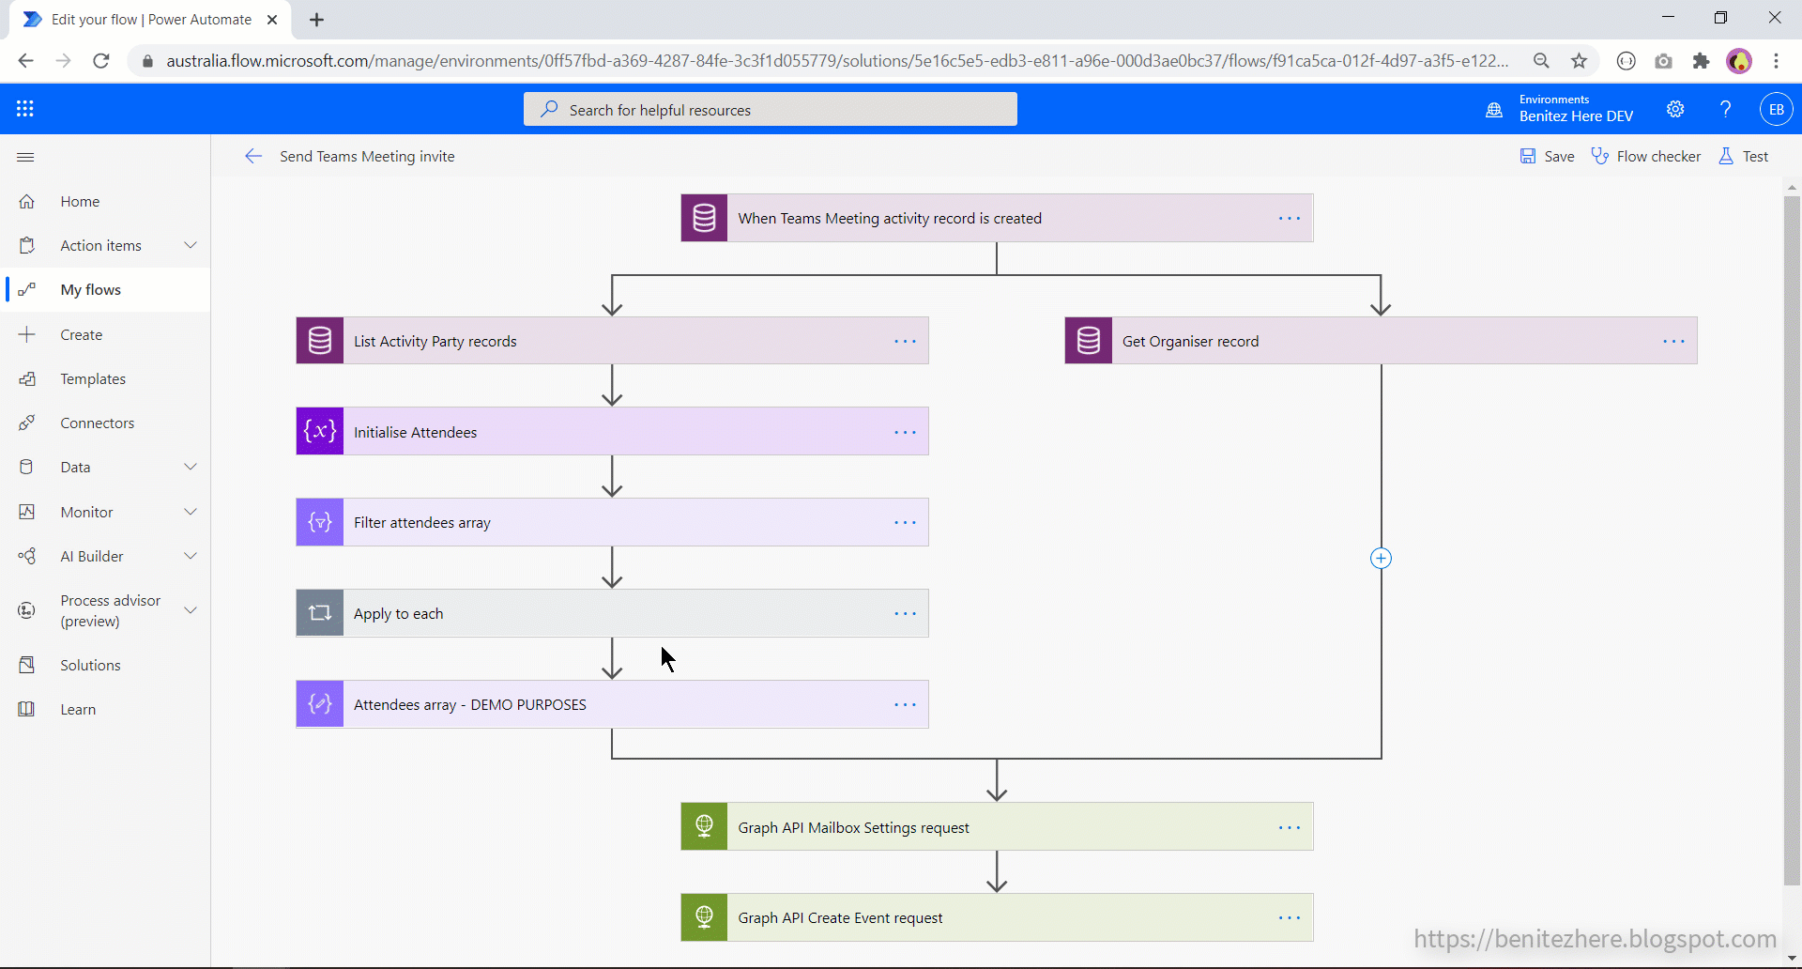Viewport: 1802px width, 969px height.
Task: Open more options for Initialise Attendees
Action: (x=905, y=432)
